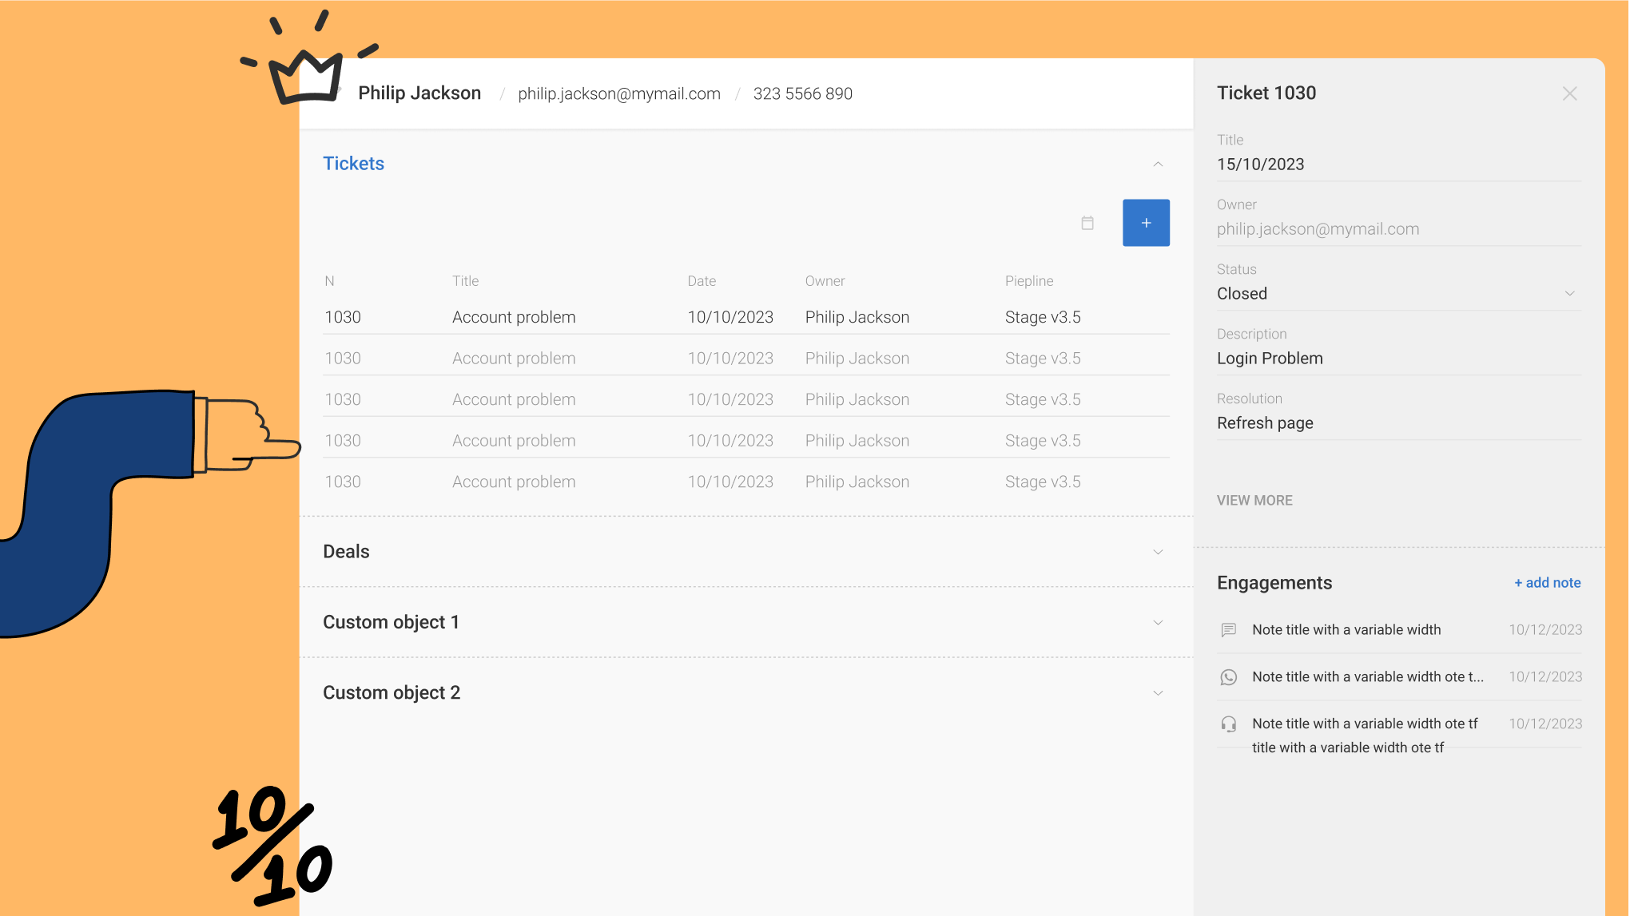Collapse the Tickets section

[1158, 165]
